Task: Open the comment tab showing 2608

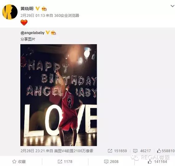Action: (111, 162)
